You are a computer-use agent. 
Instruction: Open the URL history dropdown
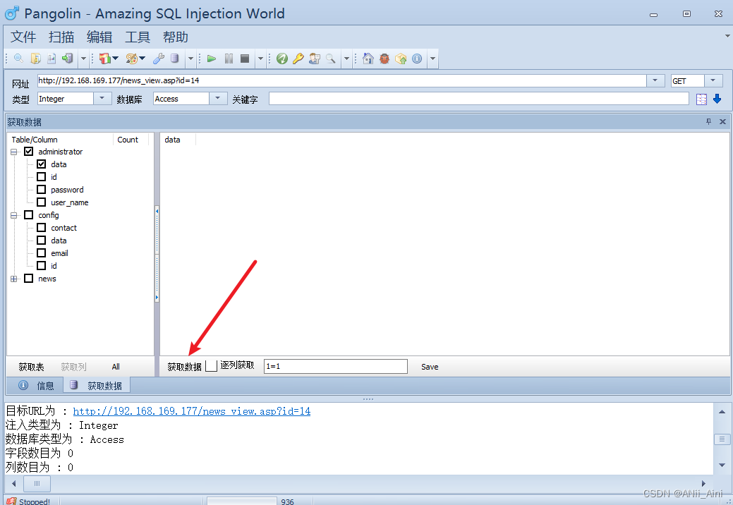pos(655,80)
